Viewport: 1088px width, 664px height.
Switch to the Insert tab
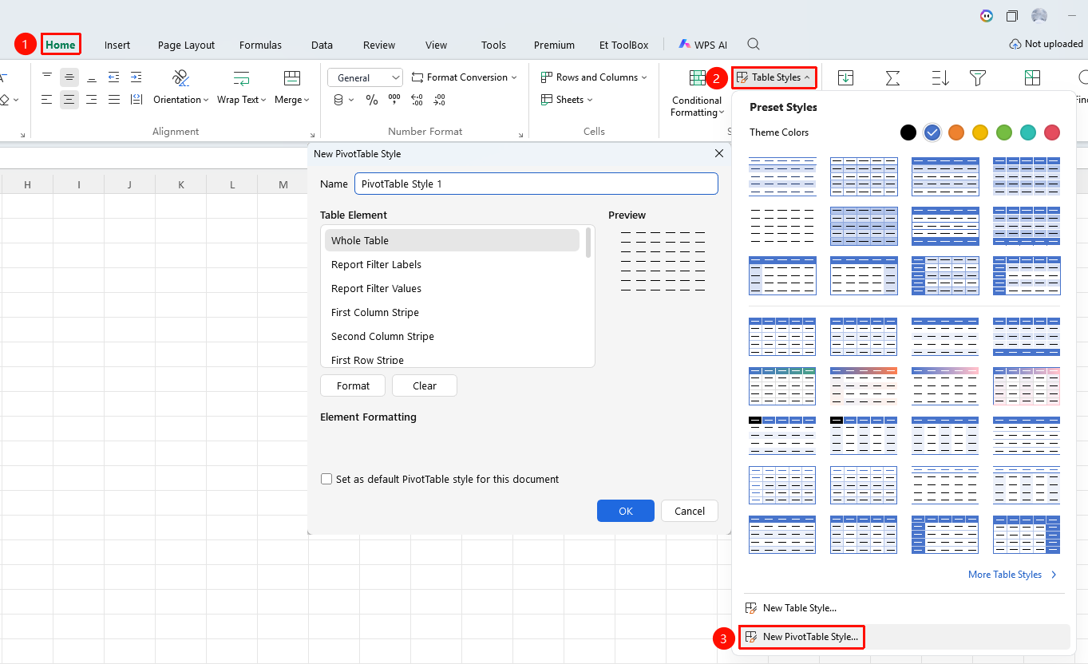[117, 45]
